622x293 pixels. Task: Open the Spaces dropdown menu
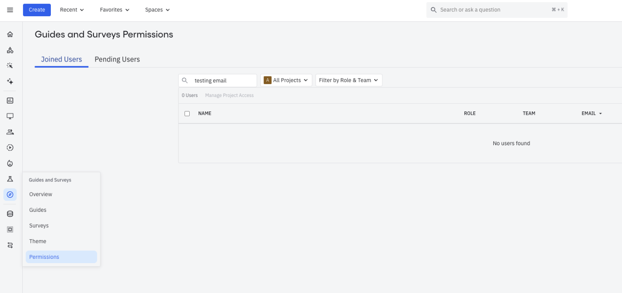pos(157,10)
